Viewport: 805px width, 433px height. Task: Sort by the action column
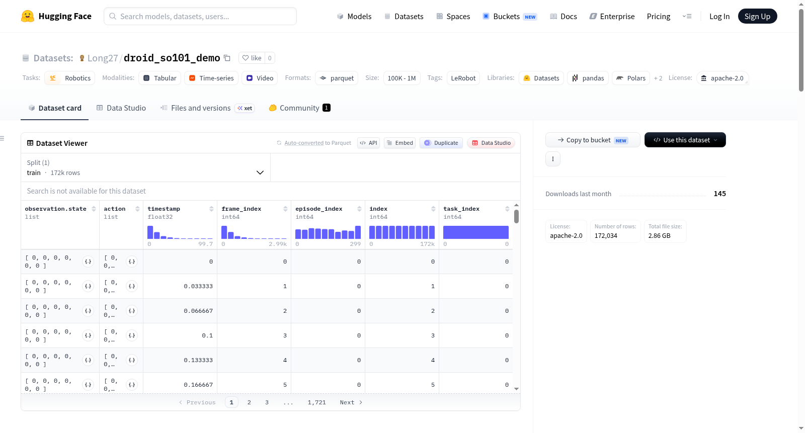[x=137, y=209]
